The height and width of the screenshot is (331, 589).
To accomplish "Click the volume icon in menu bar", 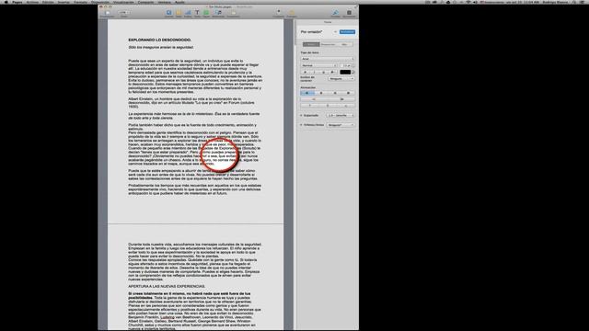I will (475, 2).
